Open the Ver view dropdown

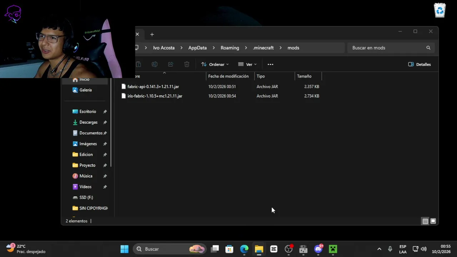(x=247, y=64)
